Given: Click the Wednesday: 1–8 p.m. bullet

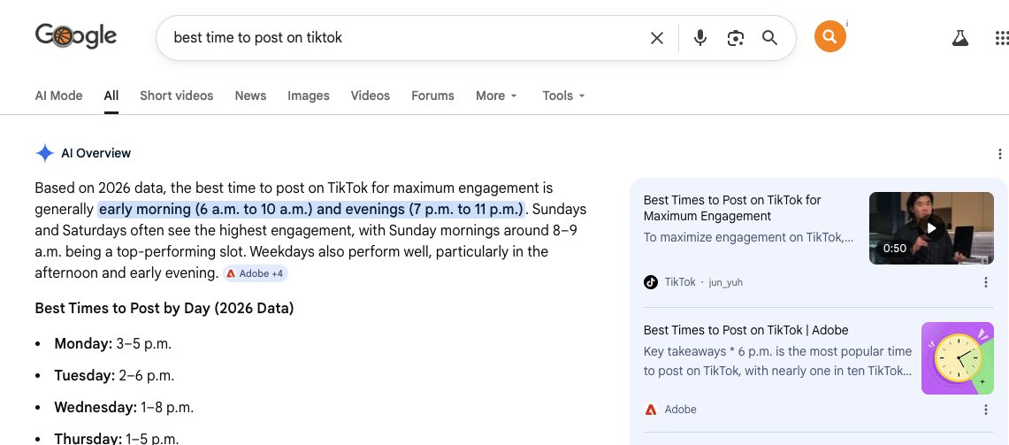Looking at the screenshot, I should (124, 407).
